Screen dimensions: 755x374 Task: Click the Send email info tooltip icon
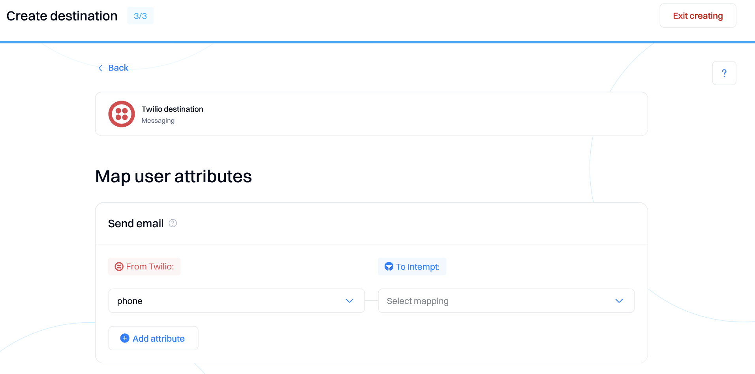pyautogui.click(x=173, y=223)
